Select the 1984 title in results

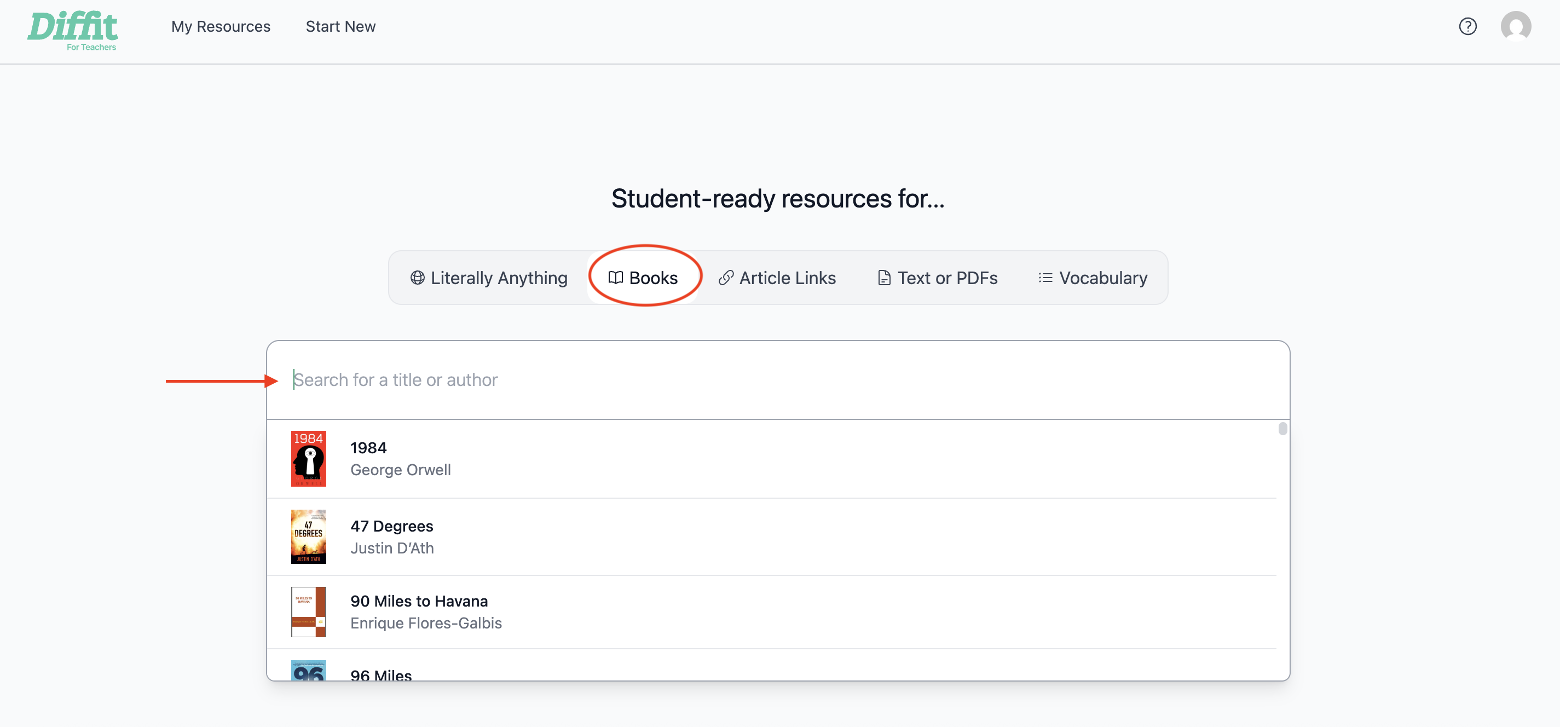point(368,448)
